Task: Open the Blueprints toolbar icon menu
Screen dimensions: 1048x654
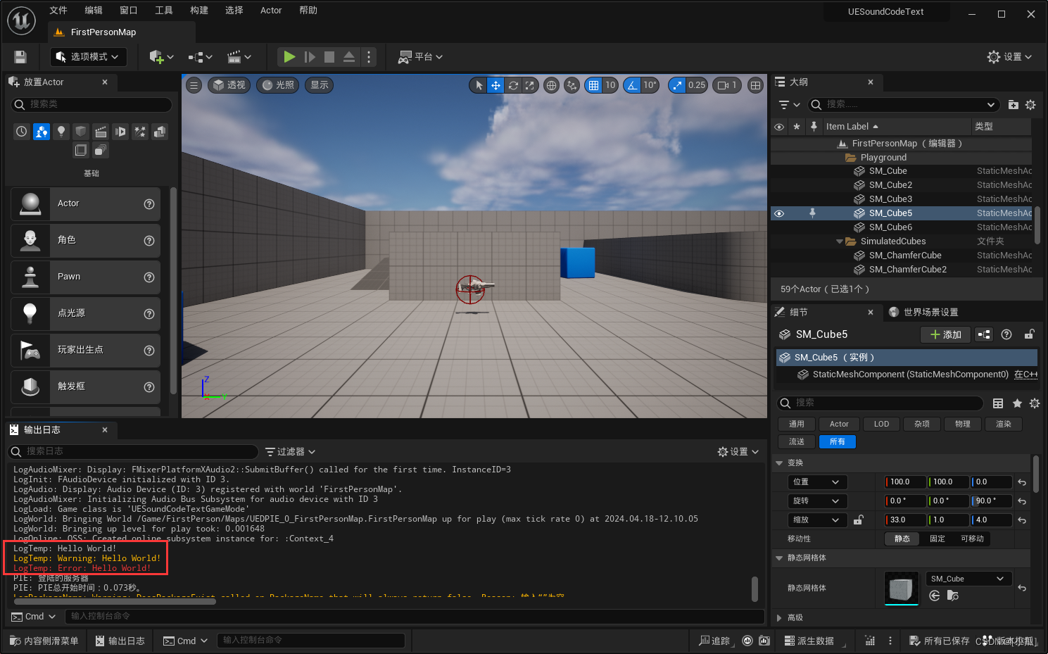Action: coord(200,57)
